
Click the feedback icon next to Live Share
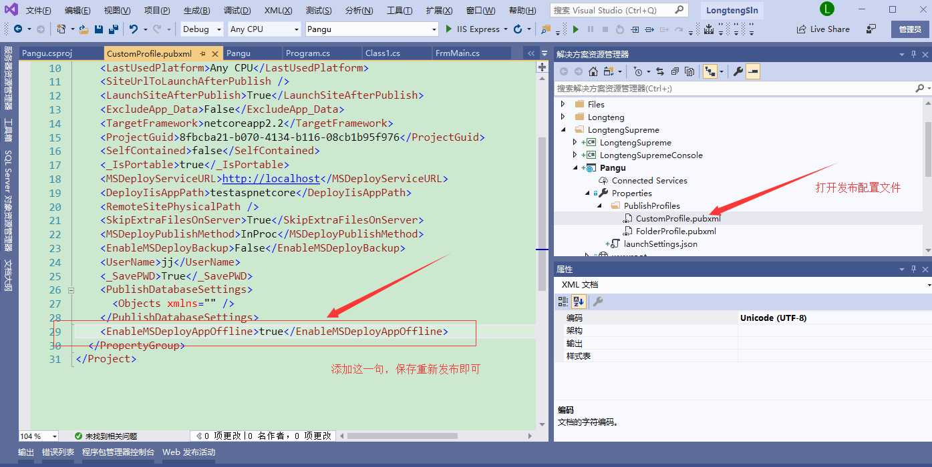tap(871, 29)
